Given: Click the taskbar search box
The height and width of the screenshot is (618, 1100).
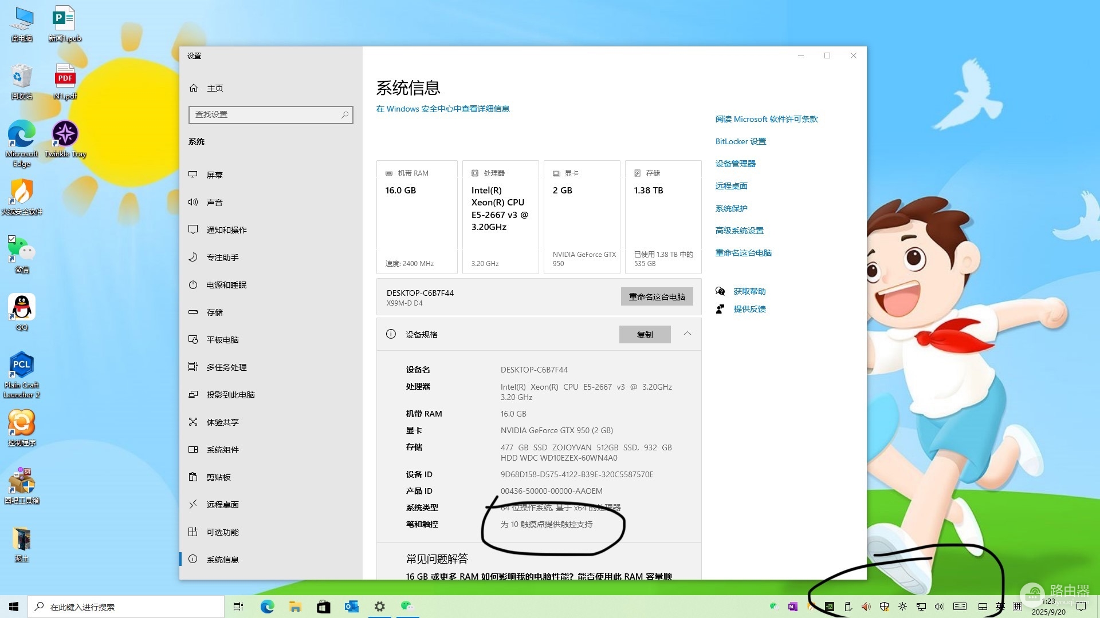Looking at the screenshot, I should pos(126,607).
